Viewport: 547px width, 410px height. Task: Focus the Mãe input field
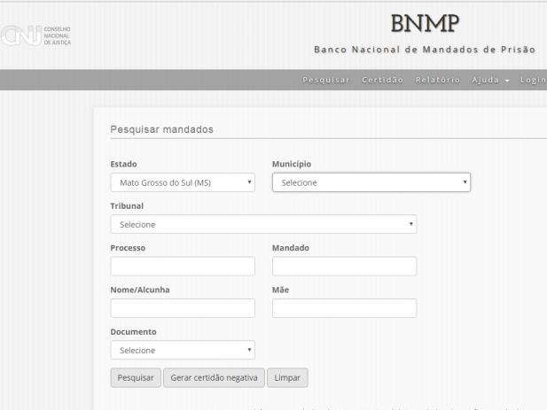coord(344,308)
